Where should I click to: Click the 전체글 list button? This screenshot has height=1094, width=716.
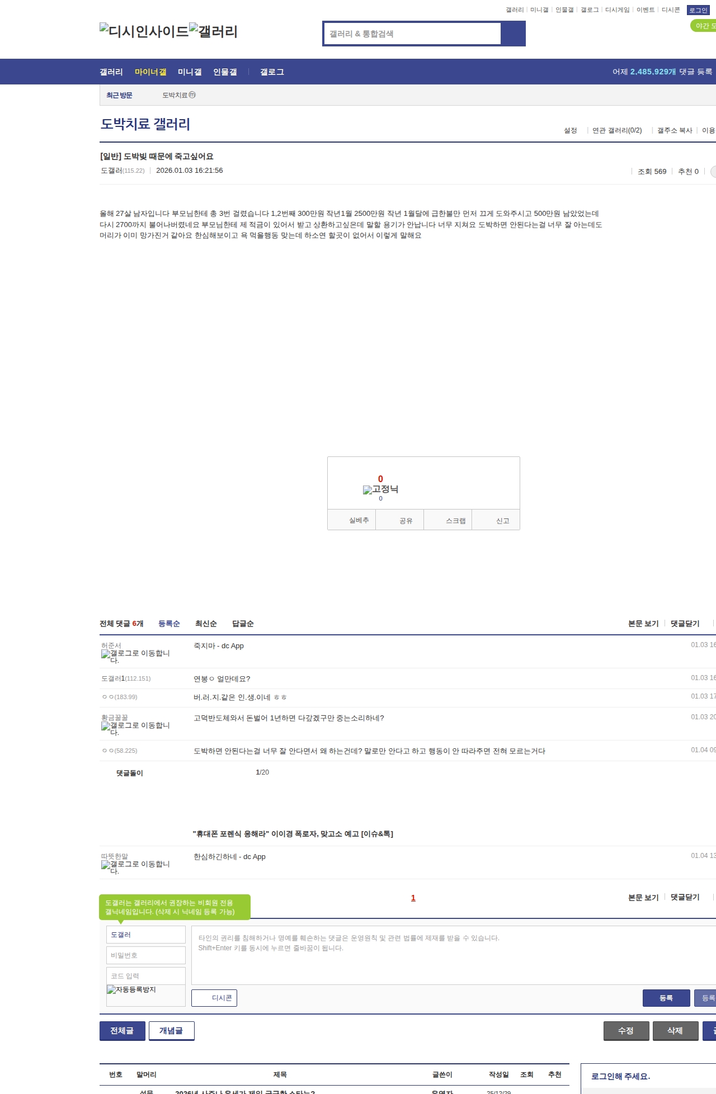[x=123, y=1031]
